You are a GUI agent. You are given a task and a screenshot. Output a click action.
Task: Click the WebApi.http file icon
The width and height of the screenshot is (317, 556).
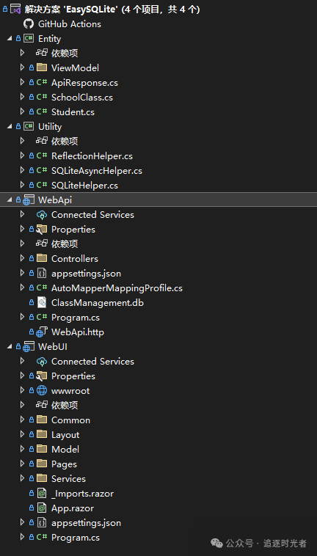tap(42, 332)
